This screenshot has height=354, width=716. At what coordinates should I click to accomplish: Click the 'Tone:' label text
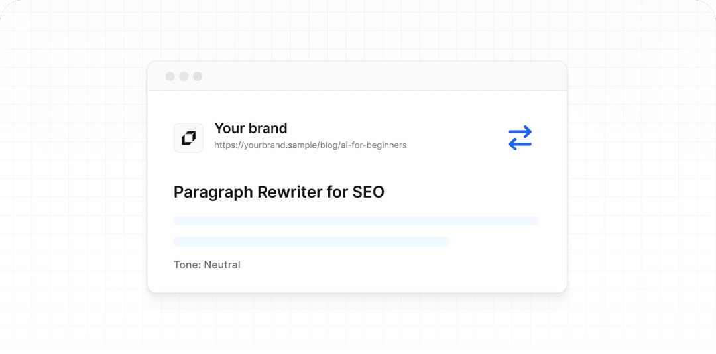[x=187, y=265]
